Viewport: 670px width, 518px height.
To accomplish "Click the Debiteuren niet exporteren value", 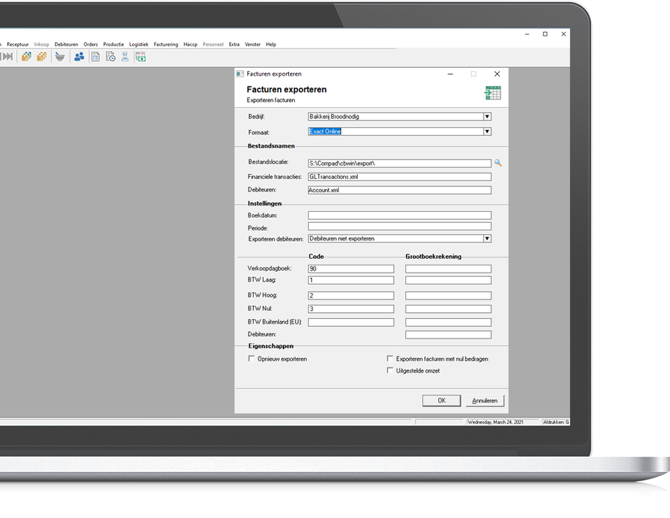I will [342, 239].
